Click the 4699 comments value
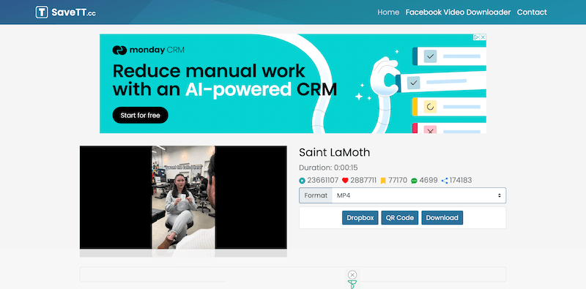Screen dimensions: 586x289 tap(429, 180)
